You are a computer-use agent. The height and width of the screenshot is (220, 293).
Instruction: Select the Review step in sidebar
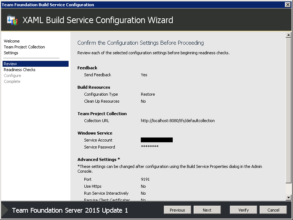tap(36, 64)
